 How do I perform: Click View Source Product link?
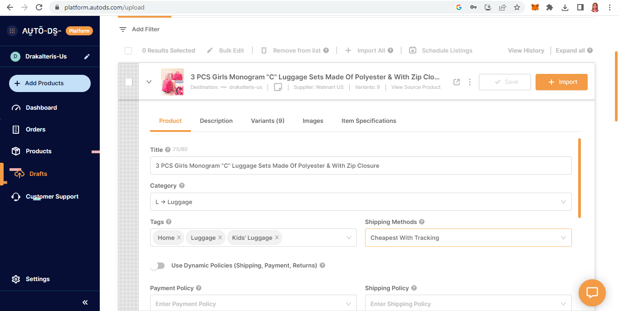416,87
